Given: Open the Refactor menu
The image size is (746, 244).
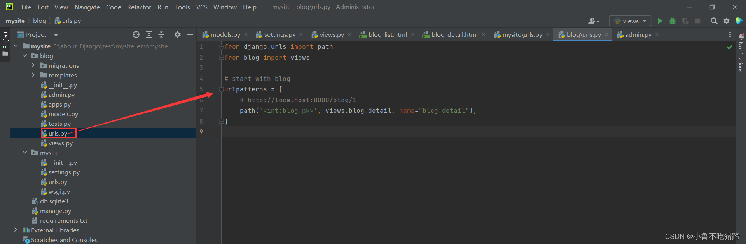Looking at the screenshot, I should tap(139, 7).
